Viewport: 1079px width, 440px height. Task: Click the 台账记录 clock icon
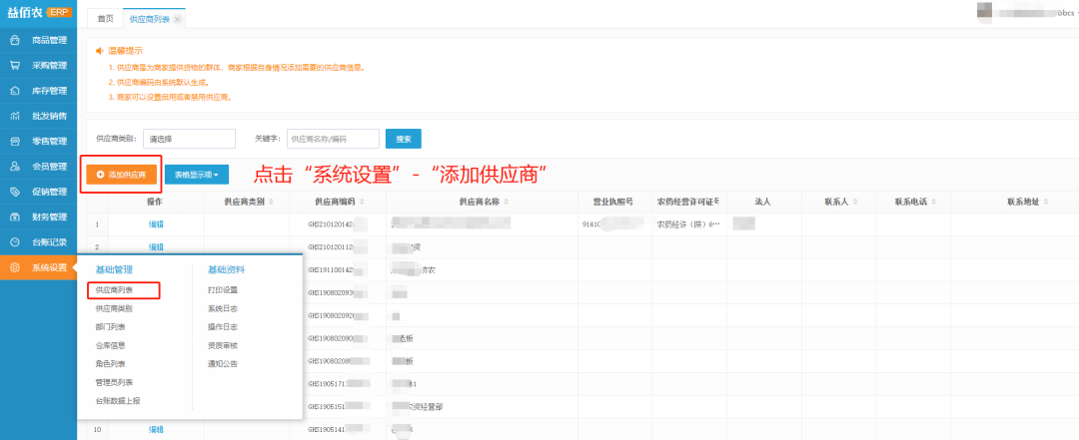(15, 241)
